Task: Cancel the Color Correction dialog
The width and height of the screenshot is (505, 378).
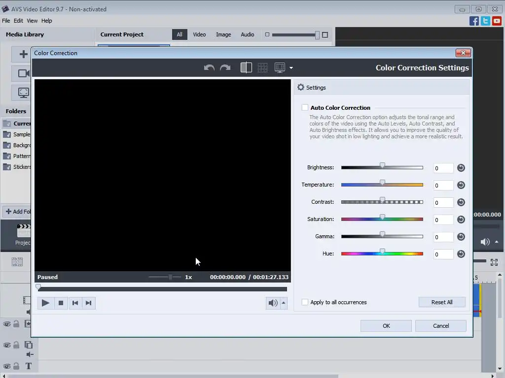Action: pyautogui.click(x=441, y=326)
